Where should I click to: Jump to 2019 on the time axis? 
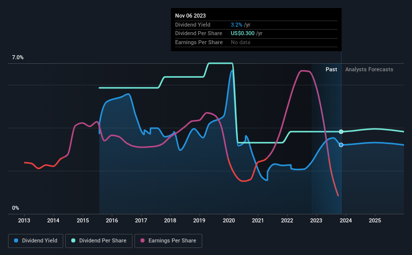(x=199, y=220)
